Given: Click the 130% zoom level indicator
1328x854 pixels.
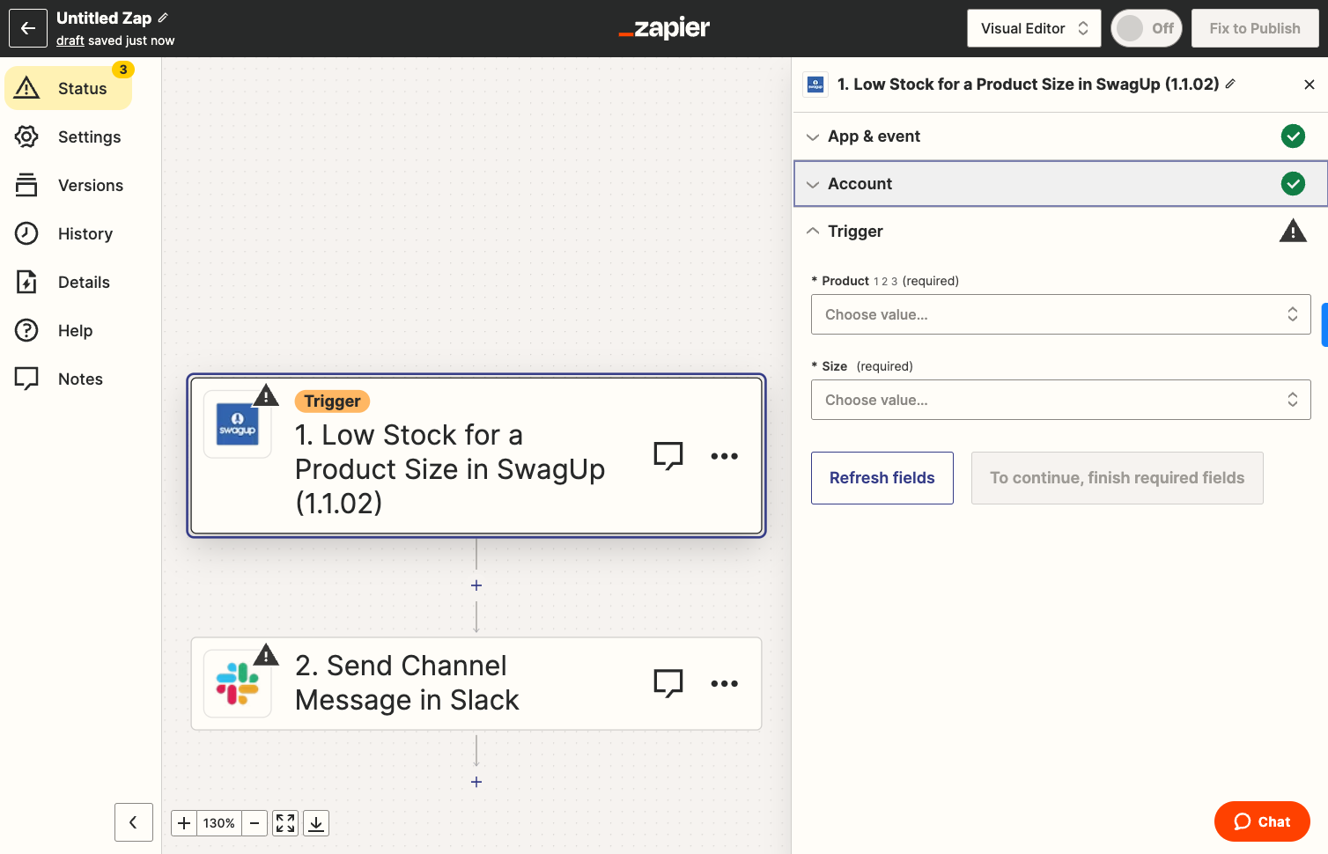Looking at the screenshot, I should [x=219, y=823].
